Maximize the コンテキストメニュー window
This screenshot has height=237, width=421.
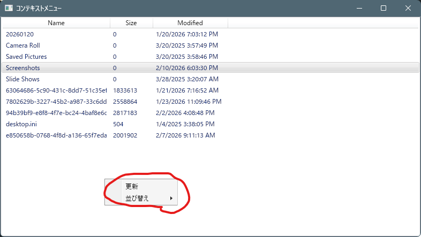click(384, 9)
